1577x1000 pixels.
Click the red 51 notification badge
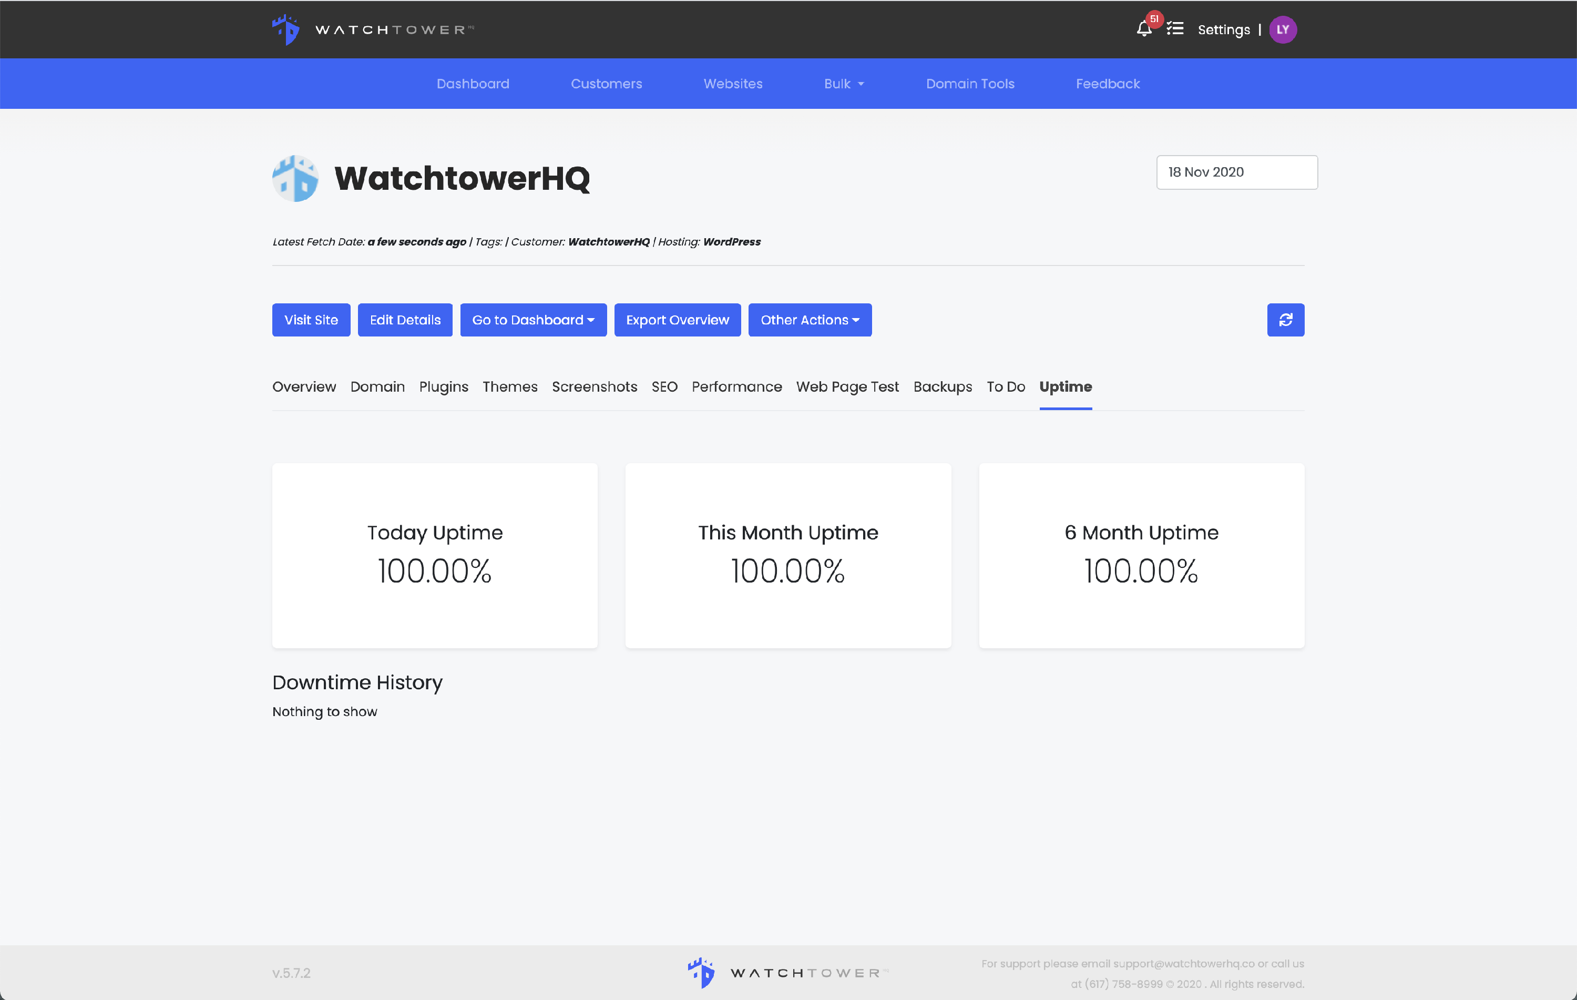(x=1154, y=19)
